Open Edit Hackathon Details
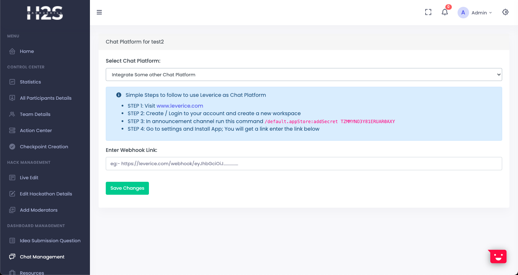 click(46, 194)
